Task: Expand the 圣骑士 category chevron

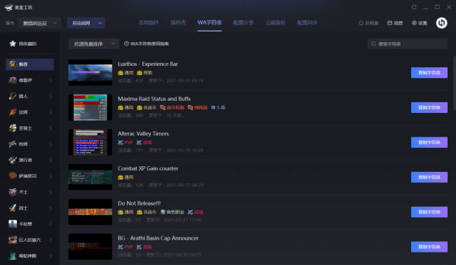Action: coord(51,128)
